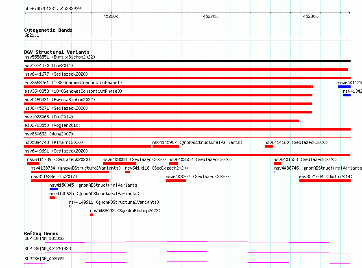The width and height of the screenshot is (362, 268).
Task: Open variant nsv1024370 (Coe2014) label
Action: coord(49,65)
